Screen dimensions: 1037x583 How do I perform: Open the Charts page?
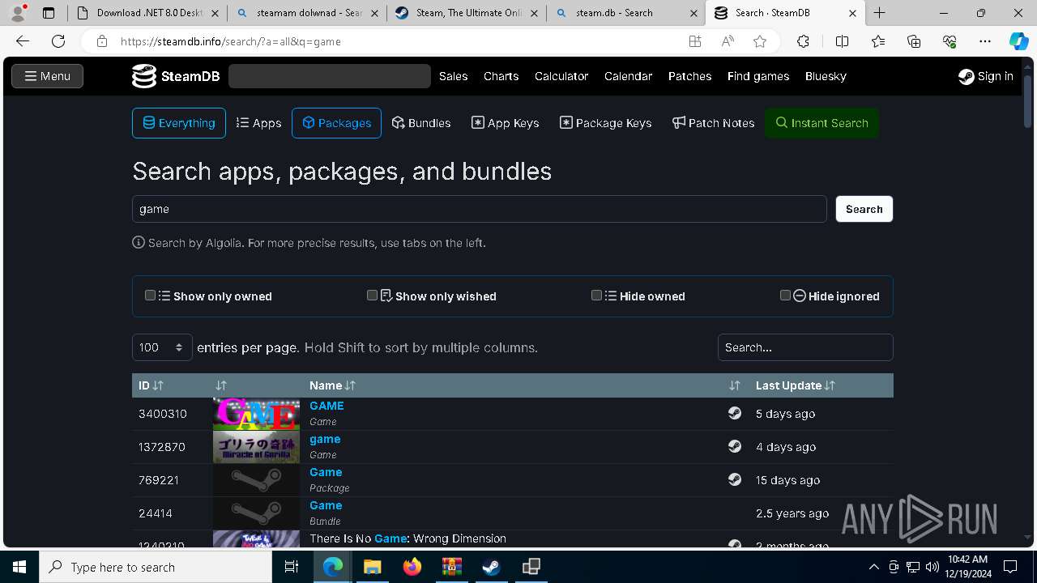pyautogui.click(x=501, y=76)
